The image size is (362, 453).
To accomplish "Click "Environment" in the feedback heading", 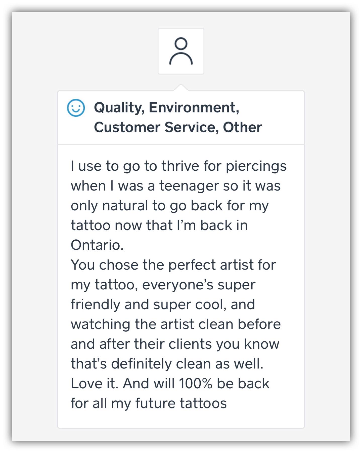I will [x=194, y=108].
